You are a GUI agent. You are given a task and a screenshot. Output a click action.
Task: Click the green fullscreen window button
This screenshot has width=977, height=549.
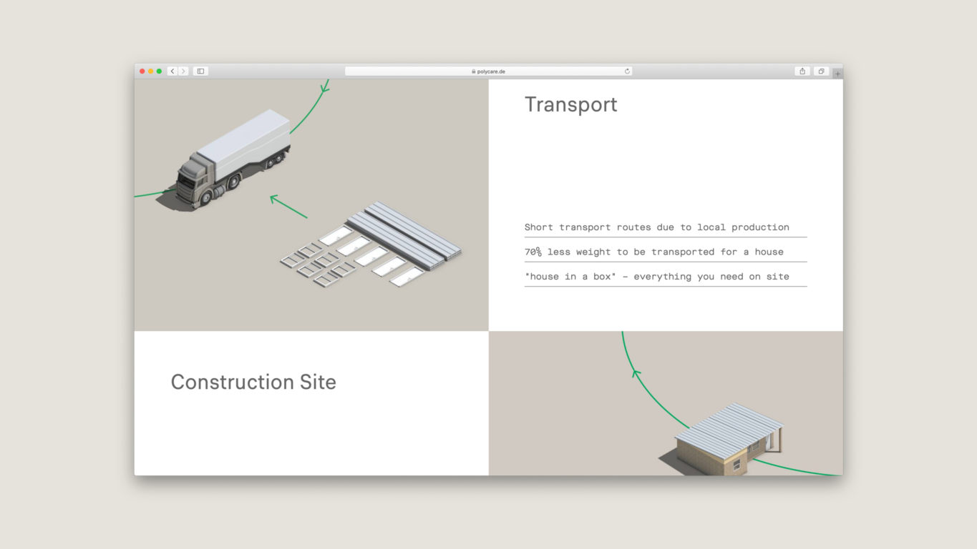(x=159, y=71)
